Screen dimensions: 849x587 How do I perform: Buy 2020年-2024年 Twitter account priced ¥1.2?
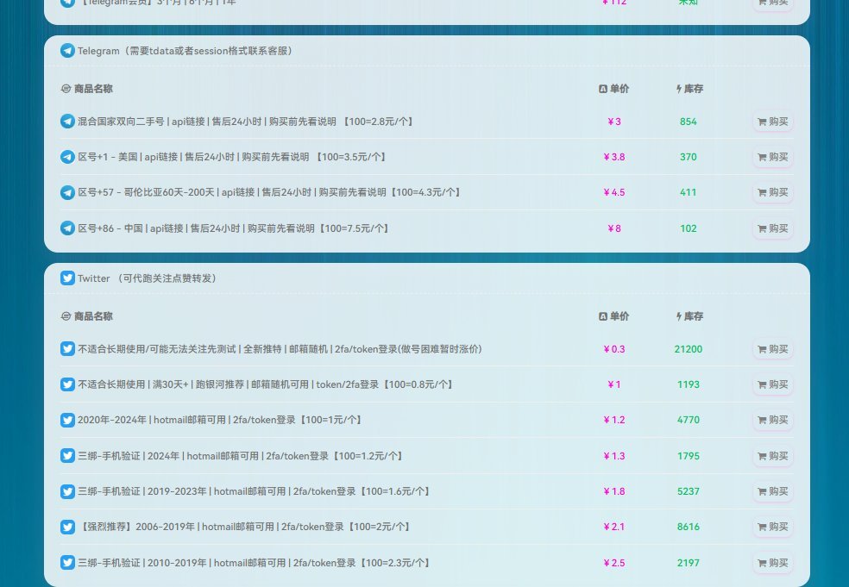point(773,420)
